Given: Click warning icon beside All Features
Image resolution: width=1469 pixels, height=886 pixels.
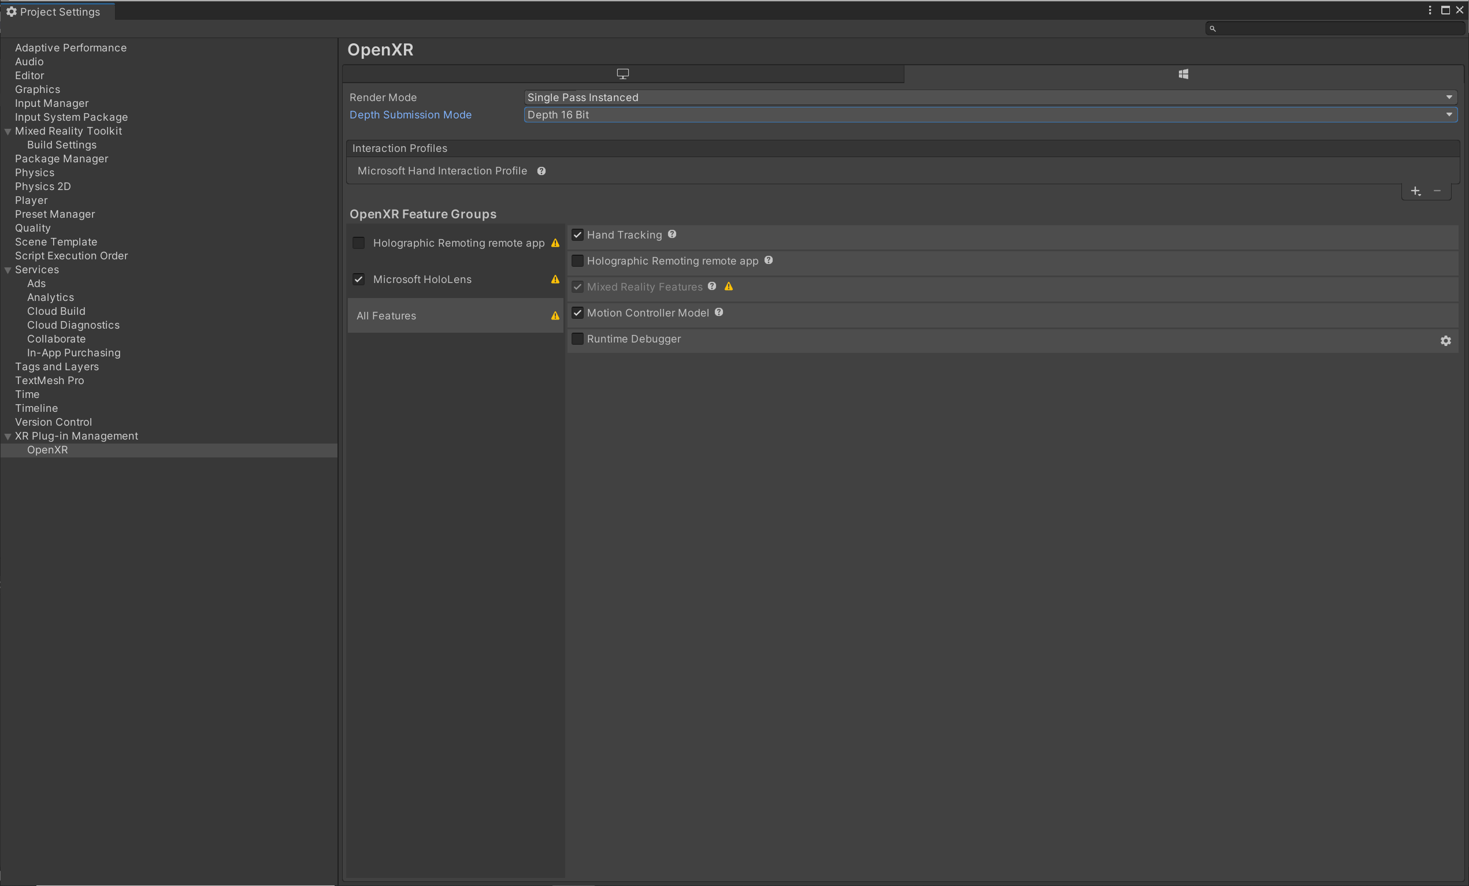Looking at the screenshot, I should pos(555,316).
